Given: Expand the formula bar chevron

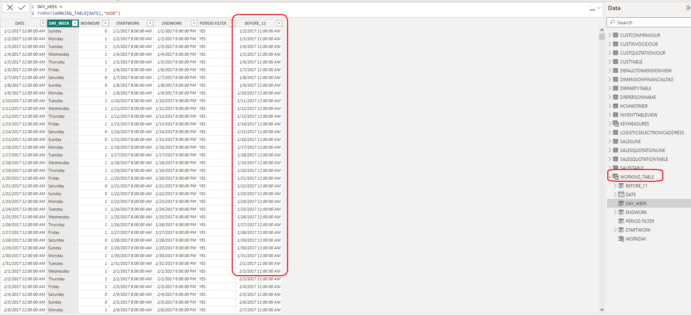Looking at the screenshot, I should [599, 8].
